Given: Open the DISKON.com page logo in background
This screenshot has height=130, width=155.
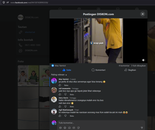Looking at the screenshot, I should coord(20,17).
